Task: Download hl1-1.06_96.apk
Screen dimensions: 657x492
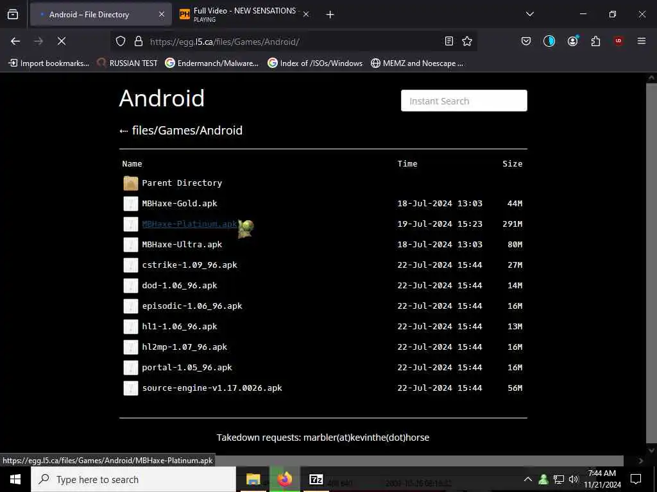Action: [180, 326]
